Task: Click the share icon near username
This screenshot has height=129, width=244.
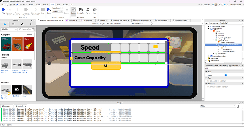Action: pyautogui.click(x=227, y=5)
